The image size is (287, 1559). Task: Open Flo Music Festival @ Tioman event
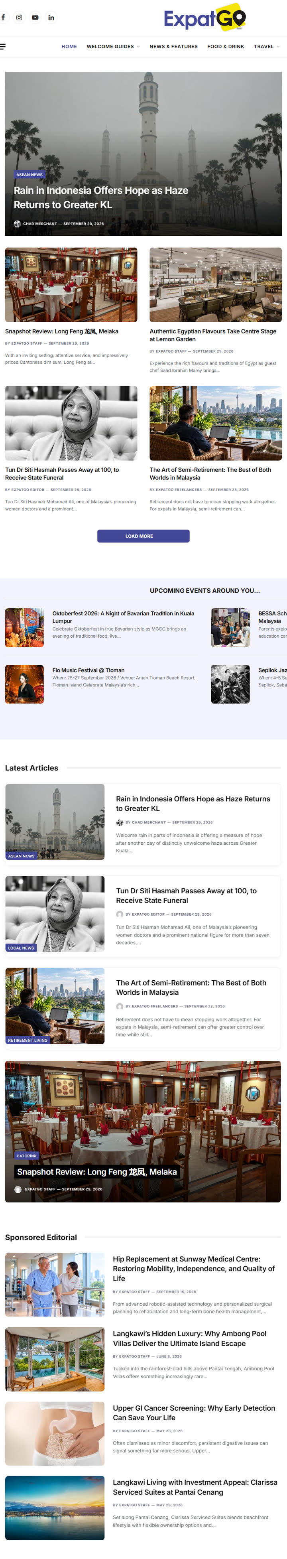click(x=88, y=670)
